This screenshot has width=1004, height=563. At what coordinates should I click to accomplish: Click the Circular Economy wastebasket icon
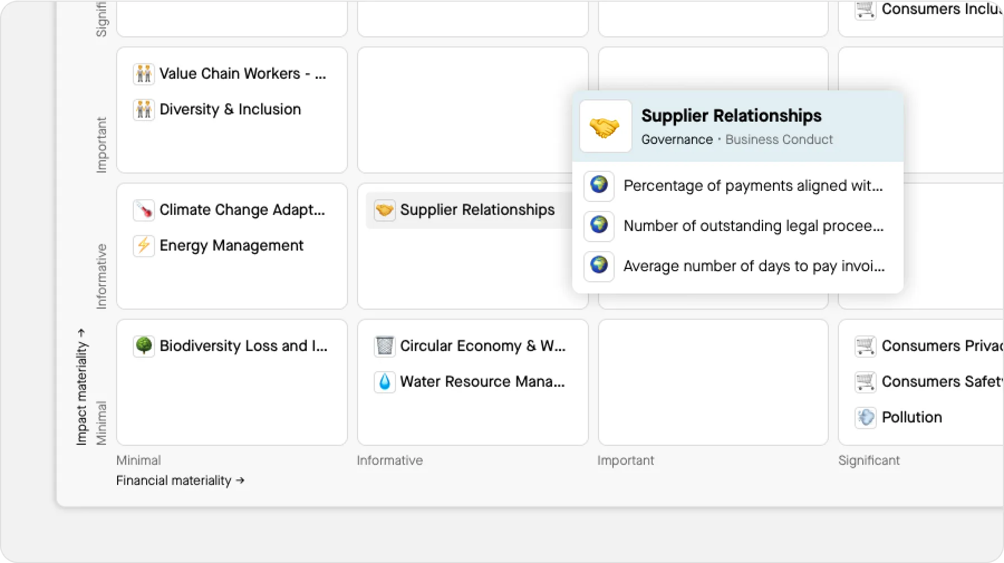(384, 346)
